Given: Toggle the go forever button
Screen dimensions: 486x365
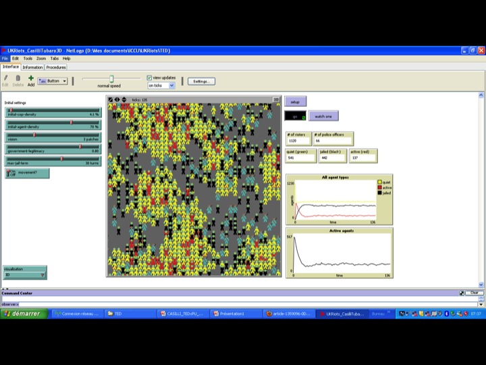Looking at the screenshot, I should (x=295, y=116).
